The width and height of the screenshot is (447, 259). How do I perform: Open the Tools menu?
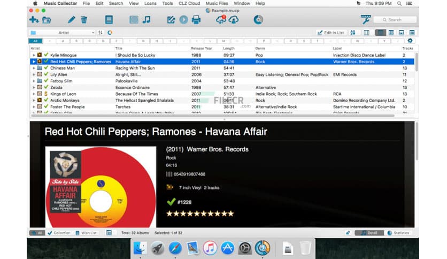pos(168,3)
